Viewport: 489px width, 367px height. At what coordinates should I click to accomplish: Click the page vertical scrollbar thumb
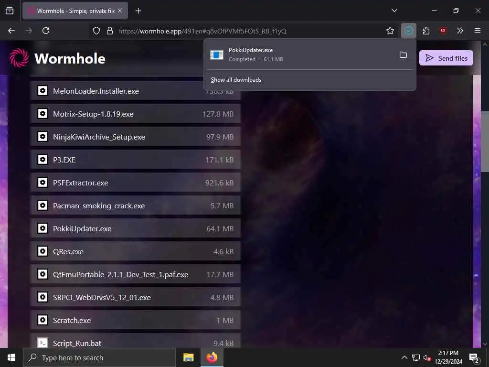point(485,141)
